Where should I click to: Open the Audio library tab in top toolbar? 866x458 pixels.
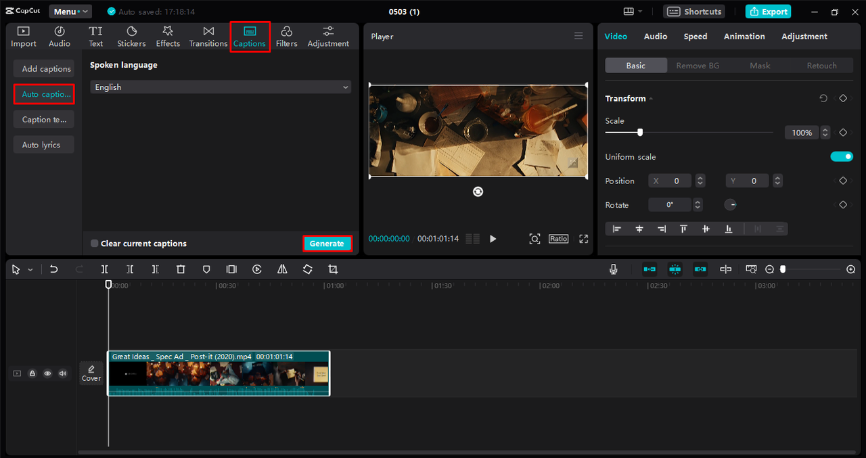point(60,37)
